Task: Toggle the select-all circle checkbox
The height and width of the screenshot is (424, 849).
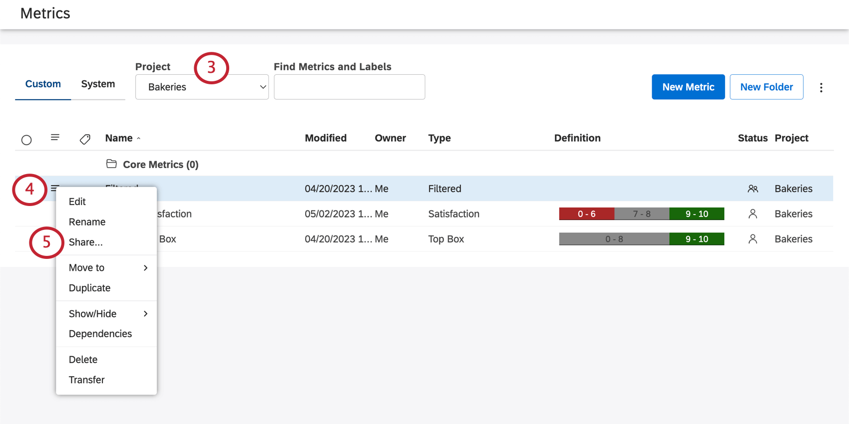Action: pyautogui.click(x=26, y=140)
